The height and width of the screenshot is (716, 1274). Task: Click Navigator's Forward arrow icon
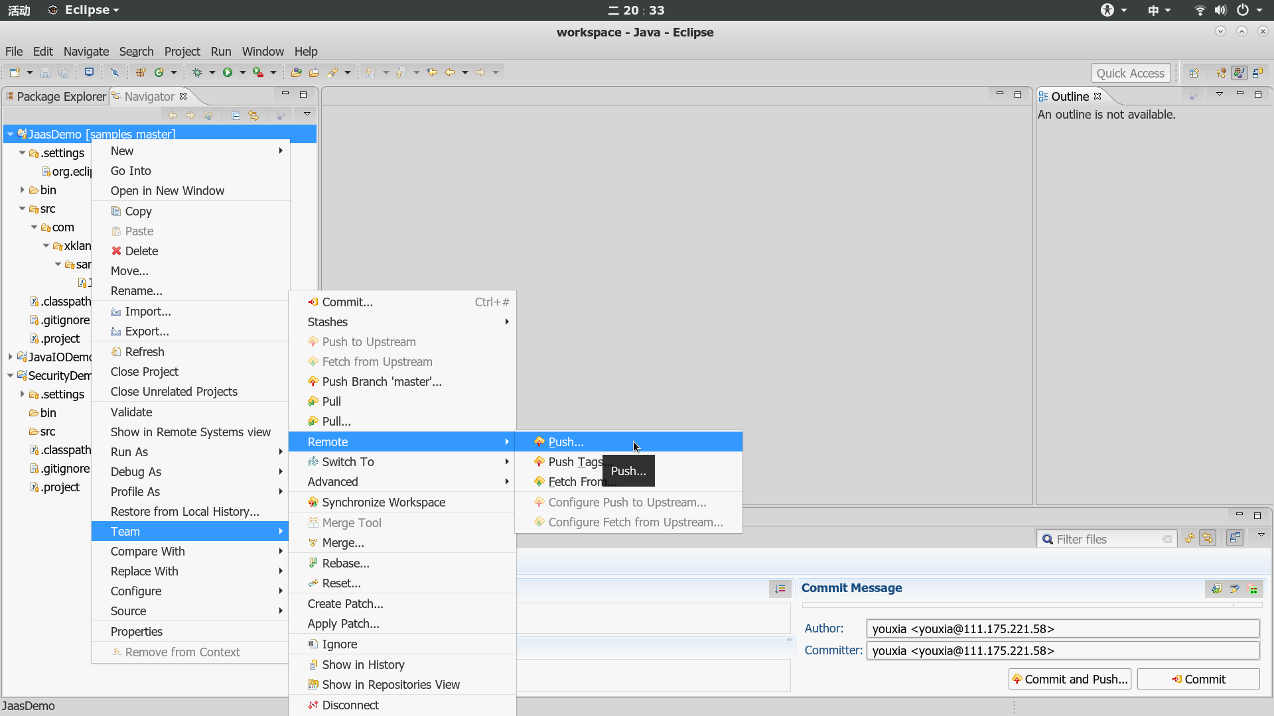190,115
